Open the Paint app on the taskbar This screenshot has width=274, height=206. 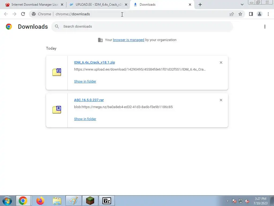(x=74, y=201)
